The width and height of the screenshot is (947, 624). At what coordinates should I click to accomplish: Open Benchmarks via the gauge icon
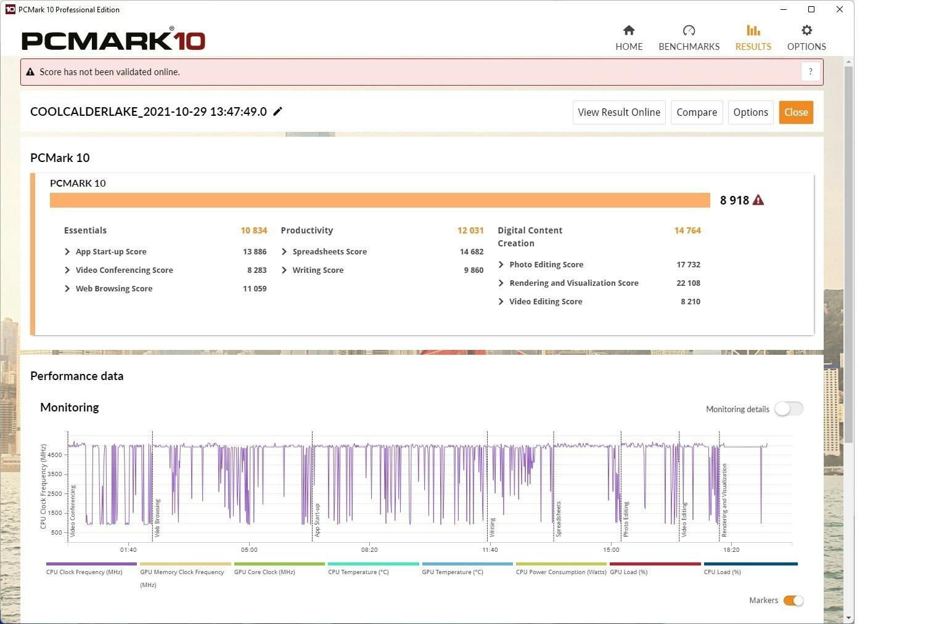tap(689, 31)
